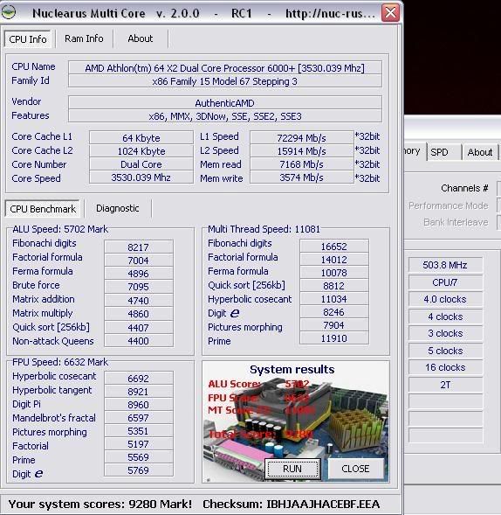The height and width of the screenshot is (515, 501).
Task: Open the About tab in Nuclearus
Action: 141,38
